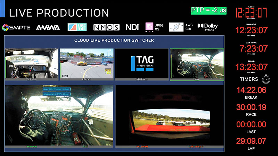Click the SMPTE logo
The width and height of the screenshot is (278, 156).
[16, 27]
